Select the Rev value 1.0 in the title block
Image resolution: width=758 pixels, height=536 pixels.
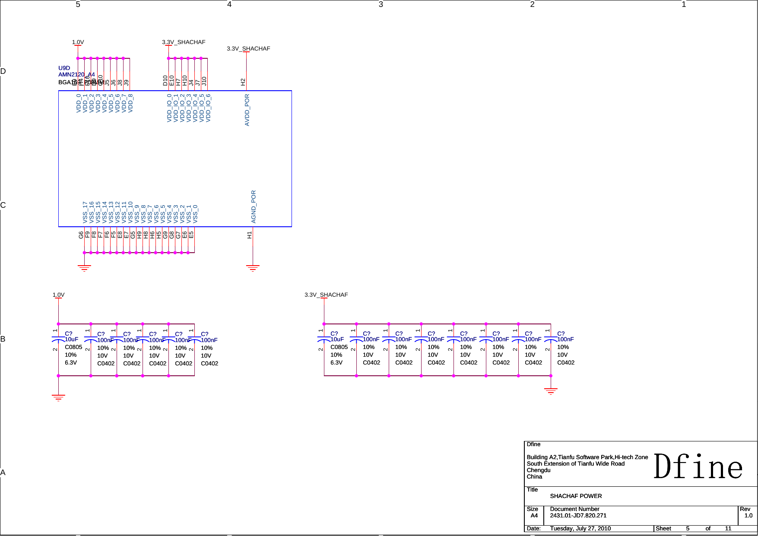pos(748,516)
